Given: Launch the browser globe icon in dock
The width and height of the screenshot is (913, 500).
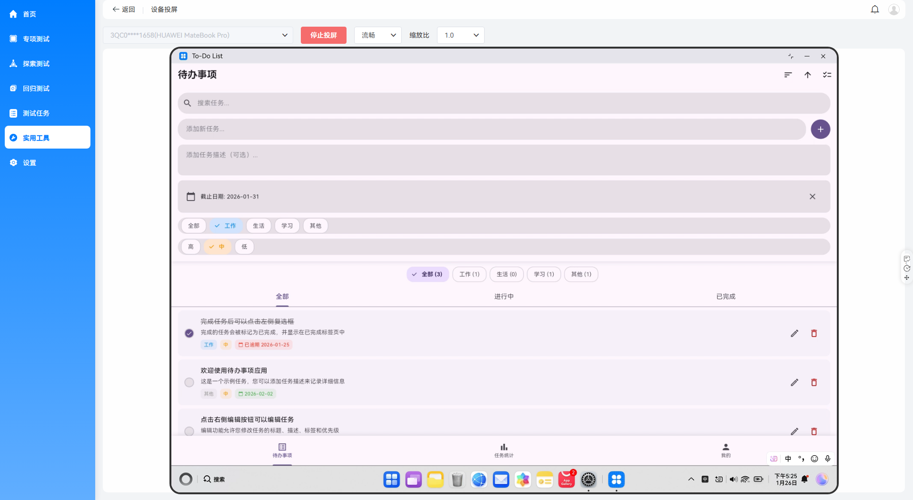Looking at the screenshot, I should click(x=479, y=480).
